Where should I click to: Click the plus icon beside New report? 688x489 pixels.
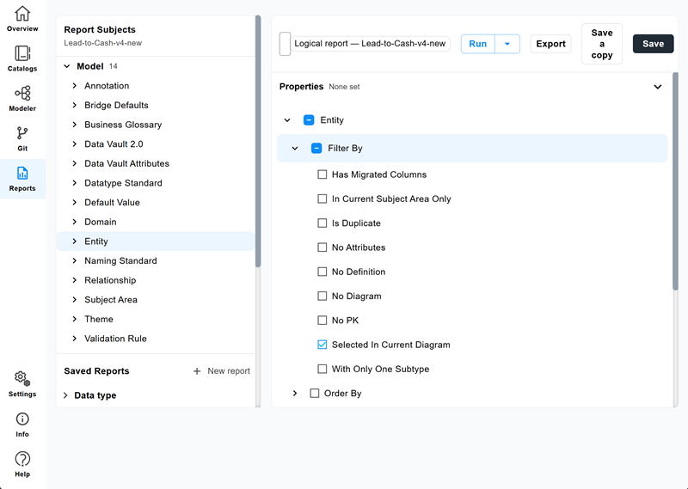point(197,371)
